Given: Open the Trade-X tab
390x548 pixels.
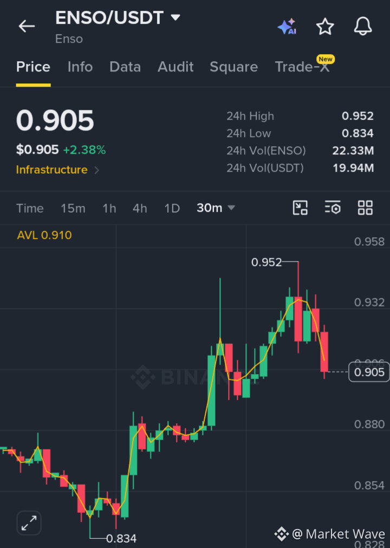Looking at the screenshot, I should point(302,67).
